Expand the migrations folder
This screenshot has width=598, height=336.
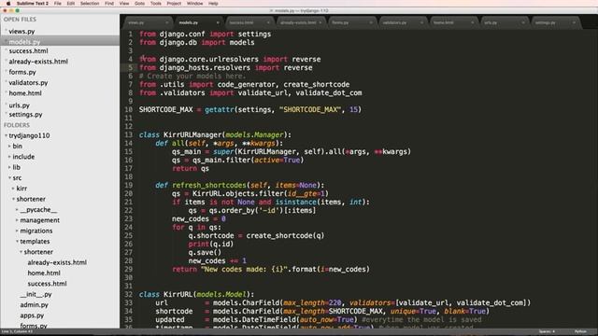pyautogui.click(x=17, y=231)
